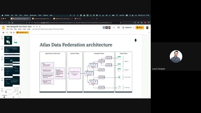Go to Firefox home page
The height and width of the screenshot is (113, 201).
tap(13, 23)
